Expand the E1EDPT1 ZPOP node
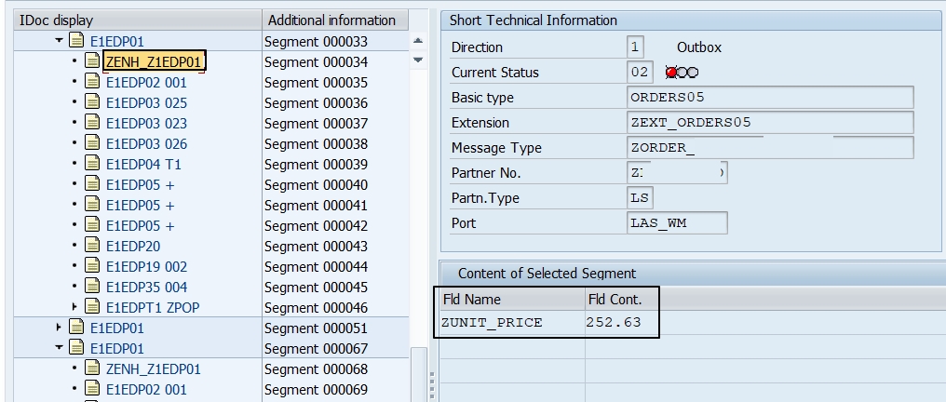Screen dimensions: 946x402 (74, 307)
